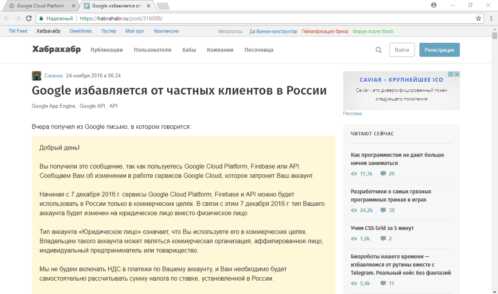Open 'Разработчики о самых грязных' article

point(391,195)
